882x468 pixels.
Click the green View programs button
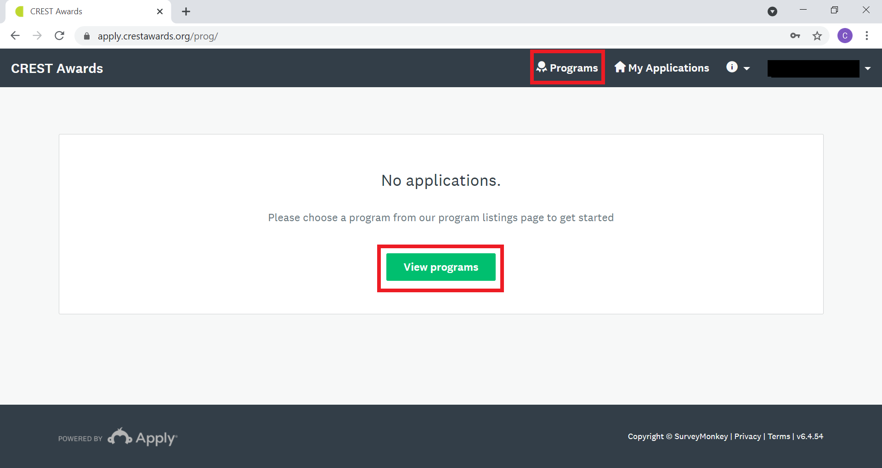(x=441, y=267)
